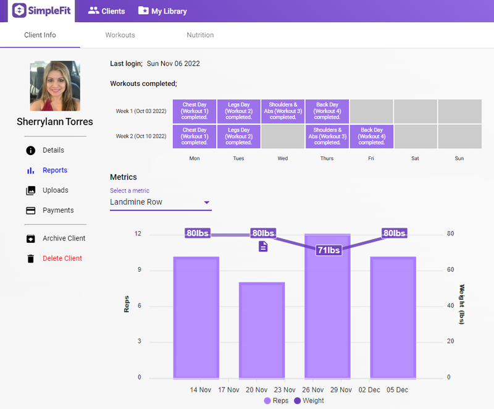The image size is (494, 409).
Task: Click the Archive Client link text
Action: click(64, 238)
